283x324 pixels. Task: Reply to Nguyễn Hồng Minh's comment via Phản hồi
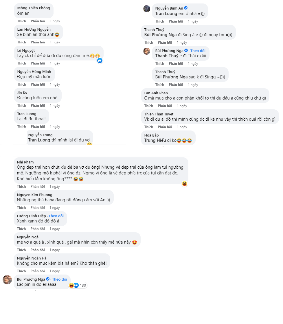[38, 84]
